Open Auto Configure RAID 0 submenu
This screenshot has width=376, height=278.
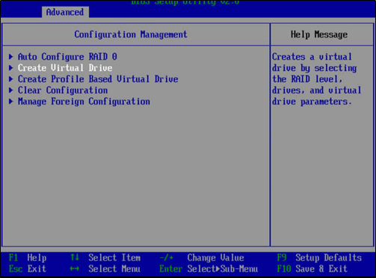coord(67,57)
